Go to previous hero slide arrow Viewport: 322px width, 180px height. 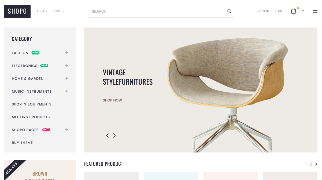[108, 135]
